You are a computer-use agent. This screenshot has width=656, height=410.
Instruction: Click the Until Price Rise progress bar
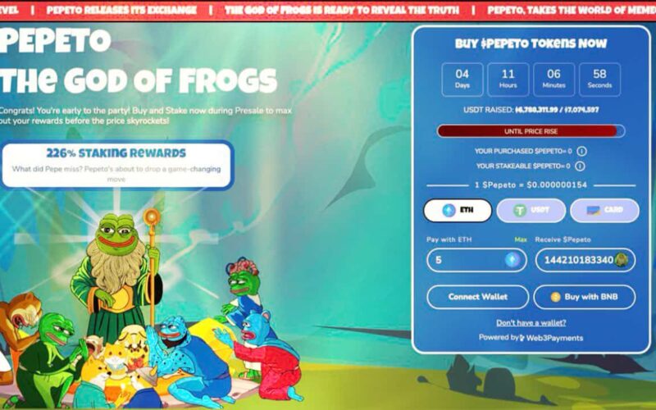531,131
